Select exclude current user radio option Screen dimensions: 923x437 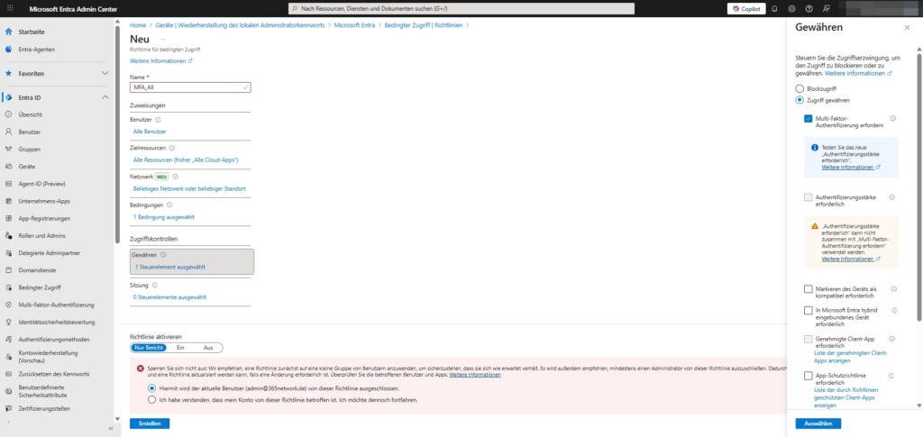point(152,388)
